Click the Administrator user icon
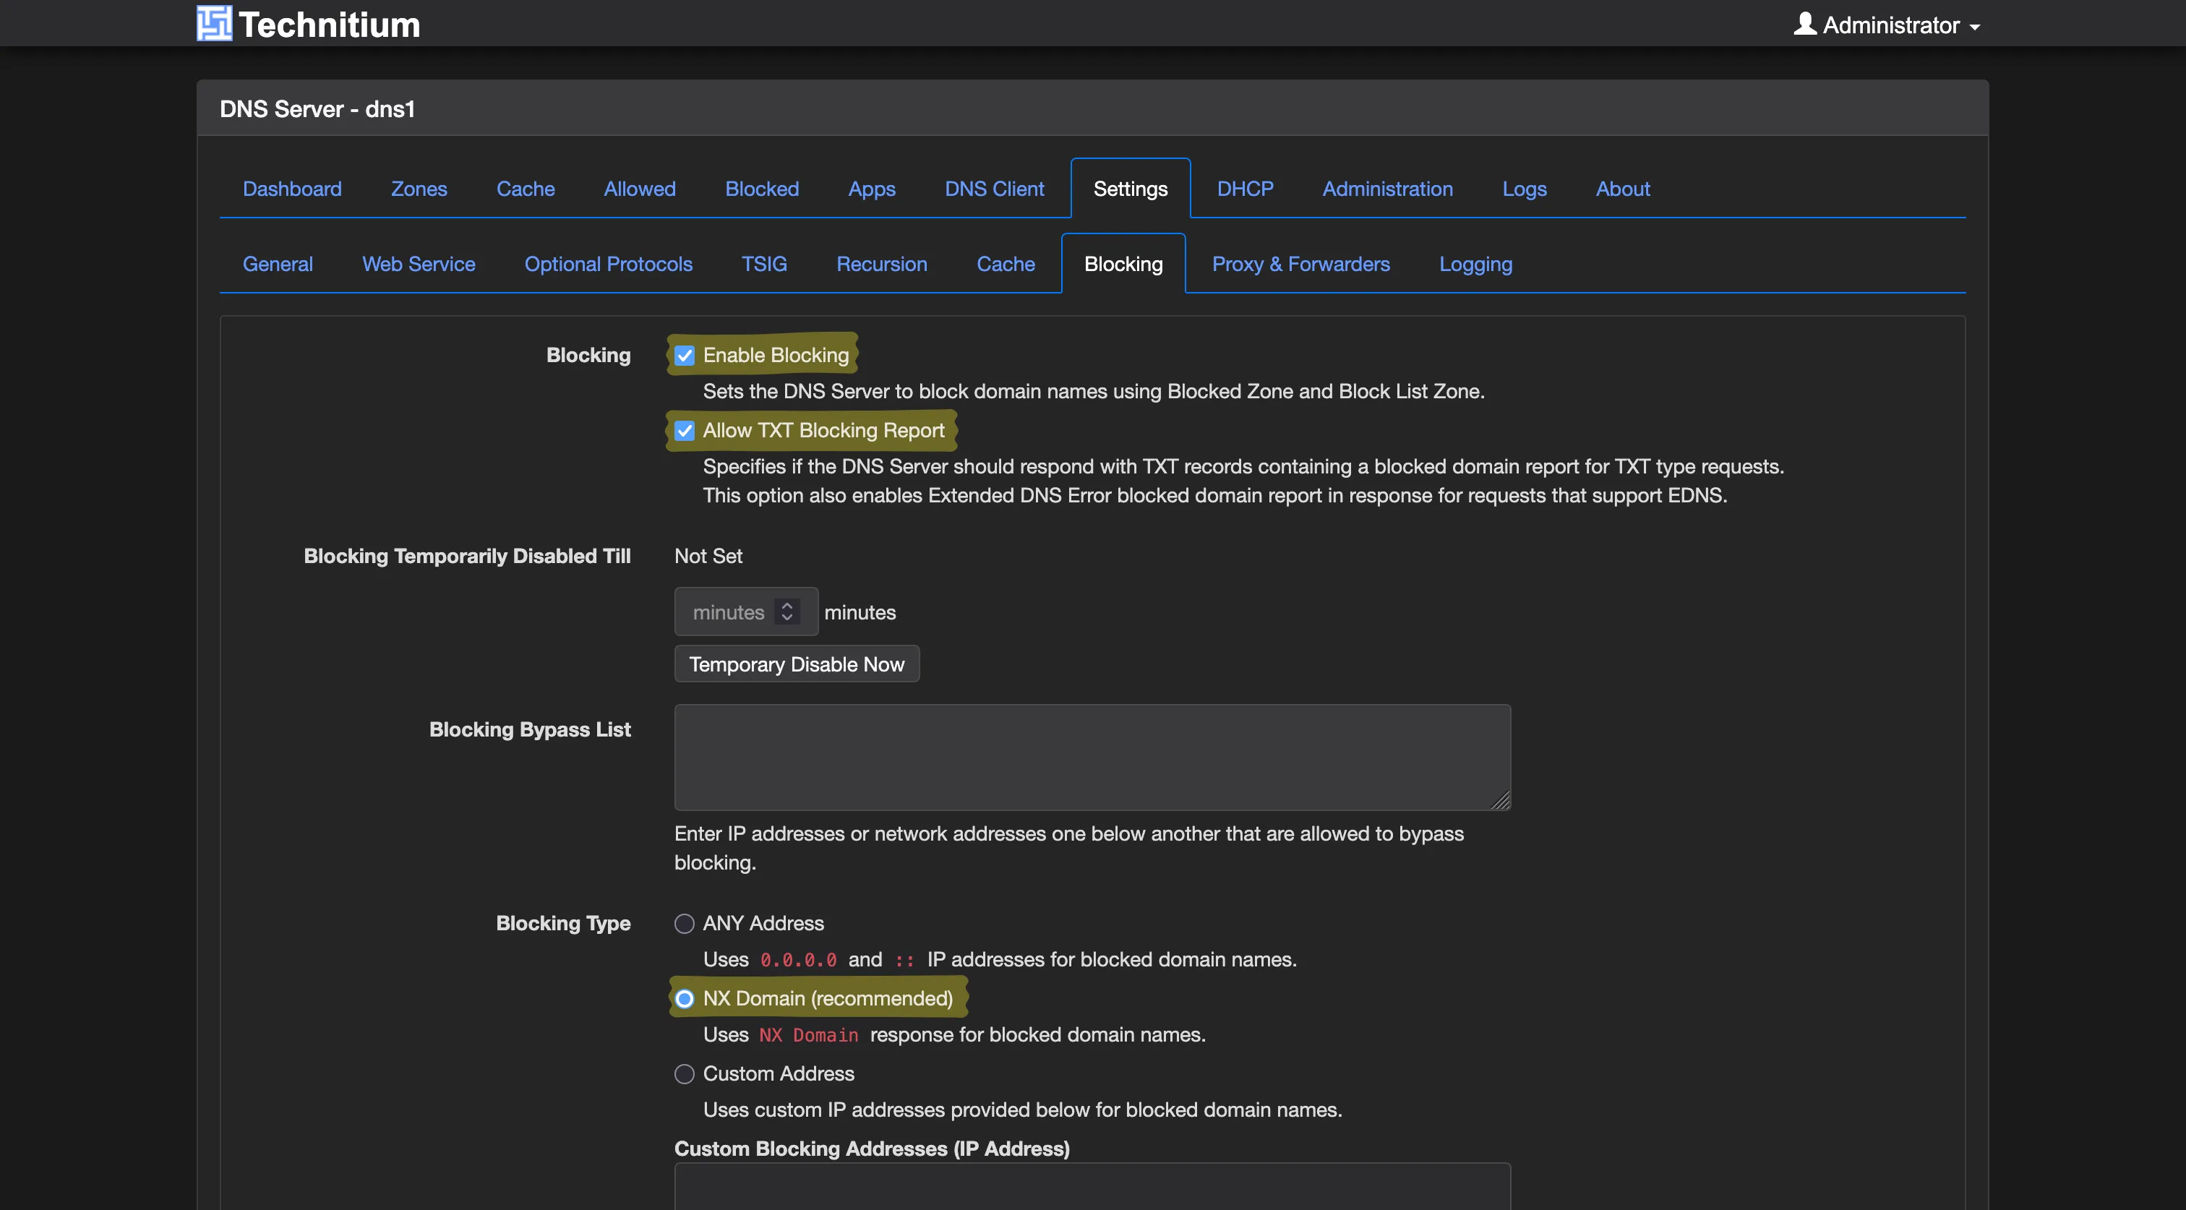2186x1210 pixels. coord(1804,24)
